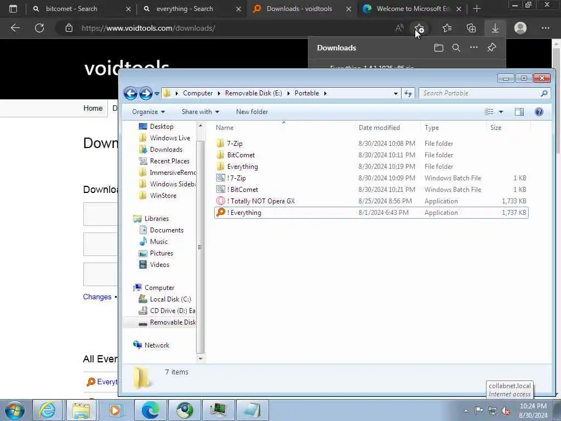Viewport: 561px width, 421px height.
Task: Select the BitComet folder
Action: 241,155
